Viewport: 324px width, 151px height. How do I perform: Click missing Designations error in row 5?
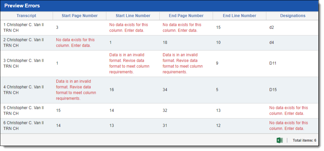pos(288,111)
